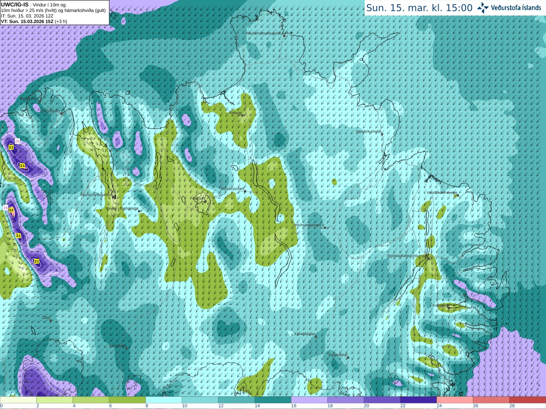Pick the 4–6 m/s green legend swatch
Viewport: 546px width, 409px height.
tap(91, 400)
